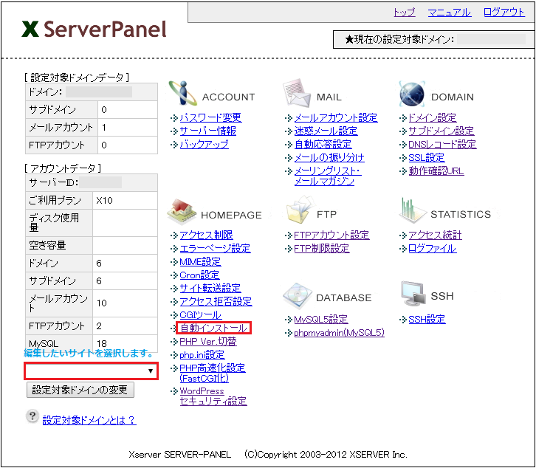Image resolution: width=536 pixels, height=468 pixels.
Task: Open PHP高速化設定(FastCGI化) link
Action: (x=213, y=374)
